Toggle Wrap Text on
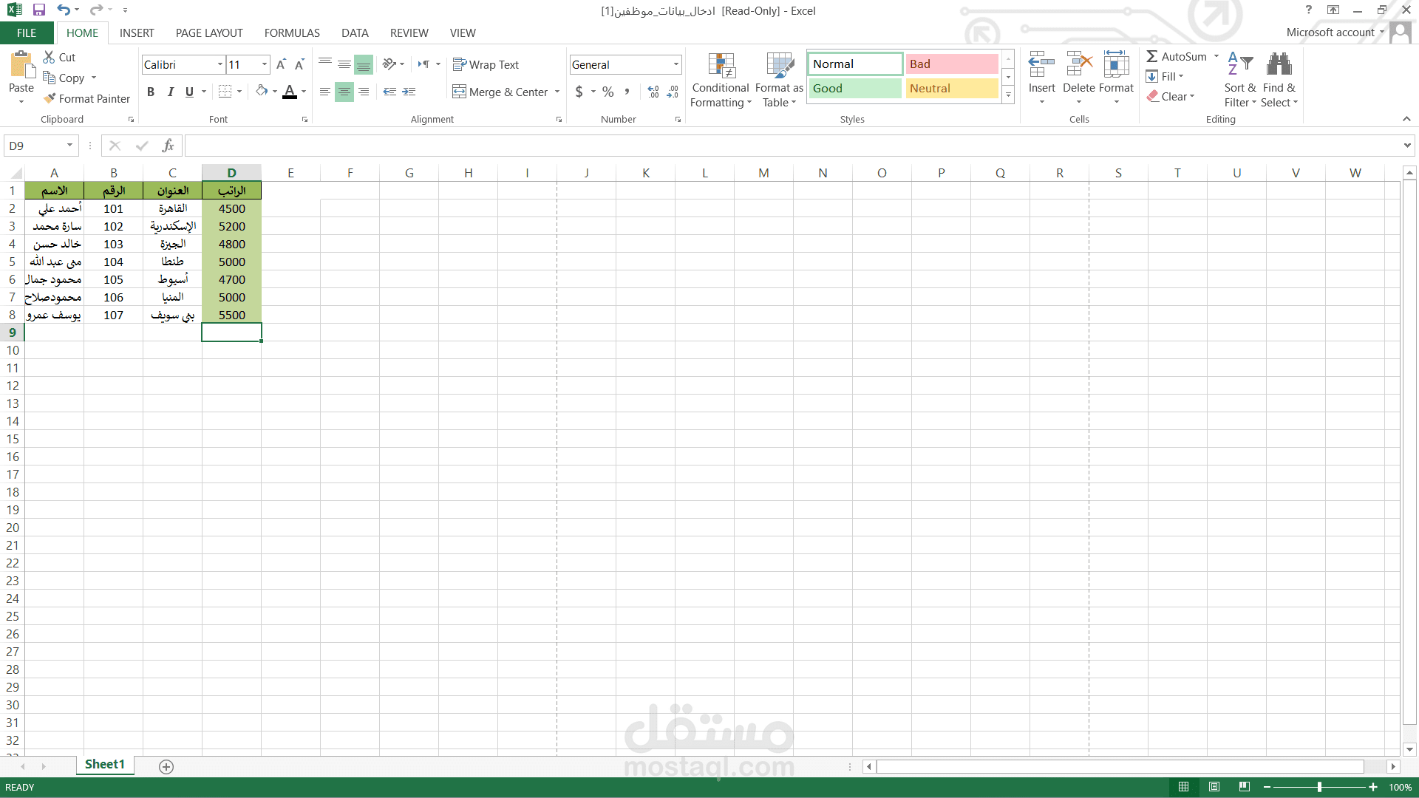Viewport: 1419px width, 798px height. (486, 64)
